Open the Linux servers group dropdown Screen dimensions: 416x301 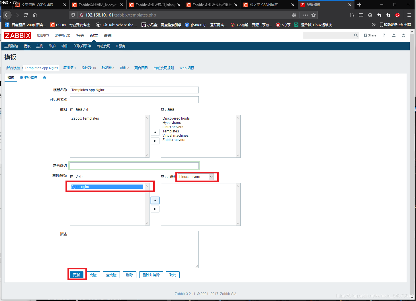[196, 177]
